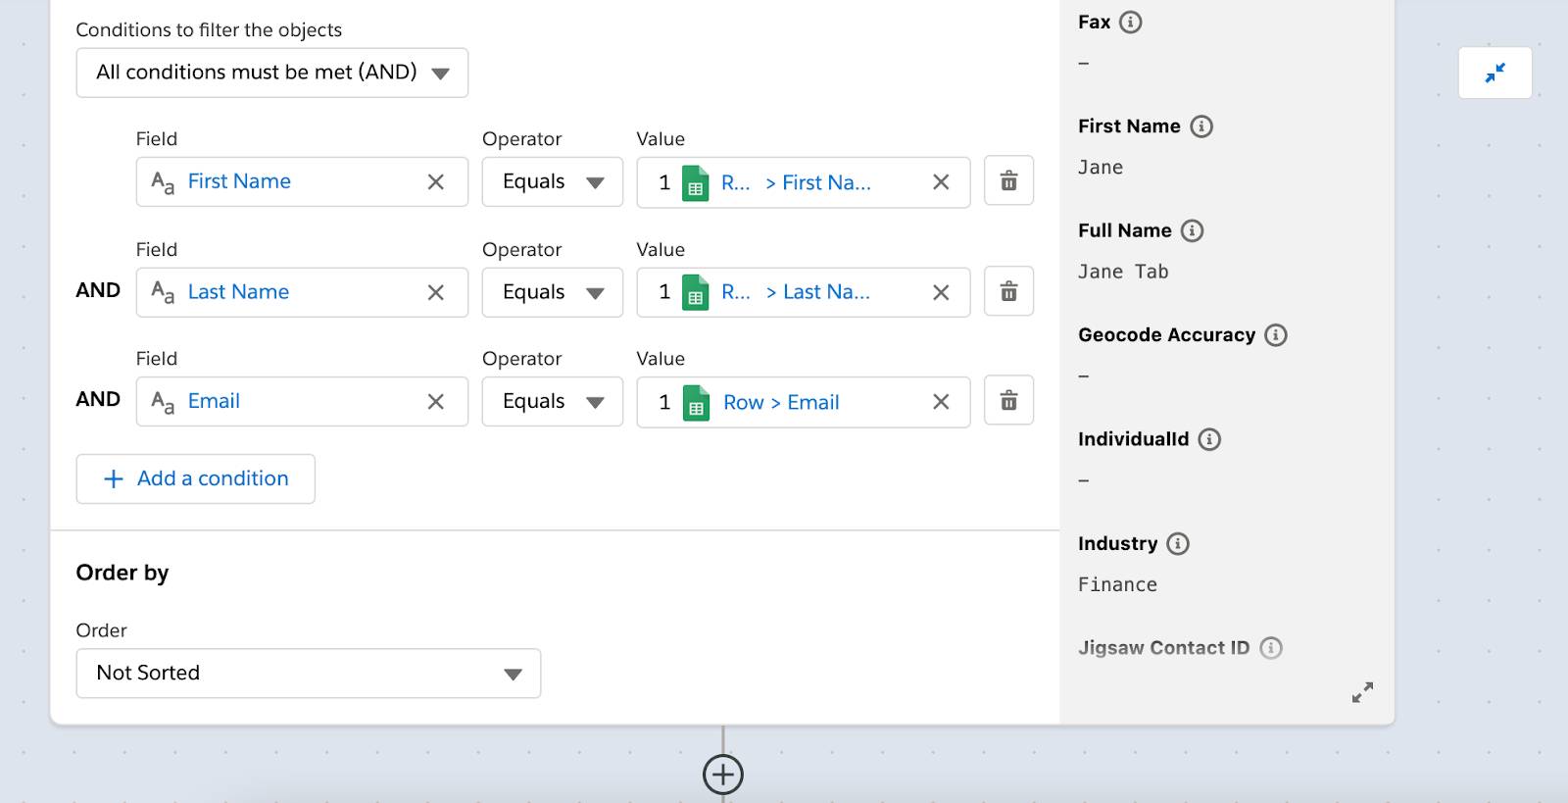Image resolution: width=1568 pixels, height=803 pixels.
Task: Click the Google Sheets icon in Email value
Action: (x=696, y=402)
